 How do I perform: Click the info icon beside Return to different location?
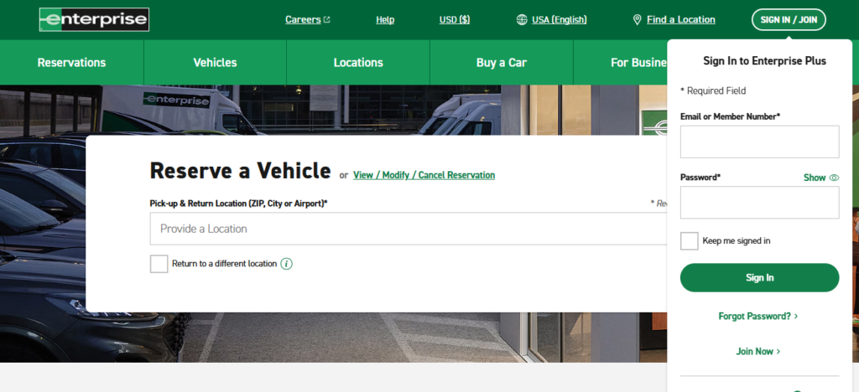(x=286, y=264)
